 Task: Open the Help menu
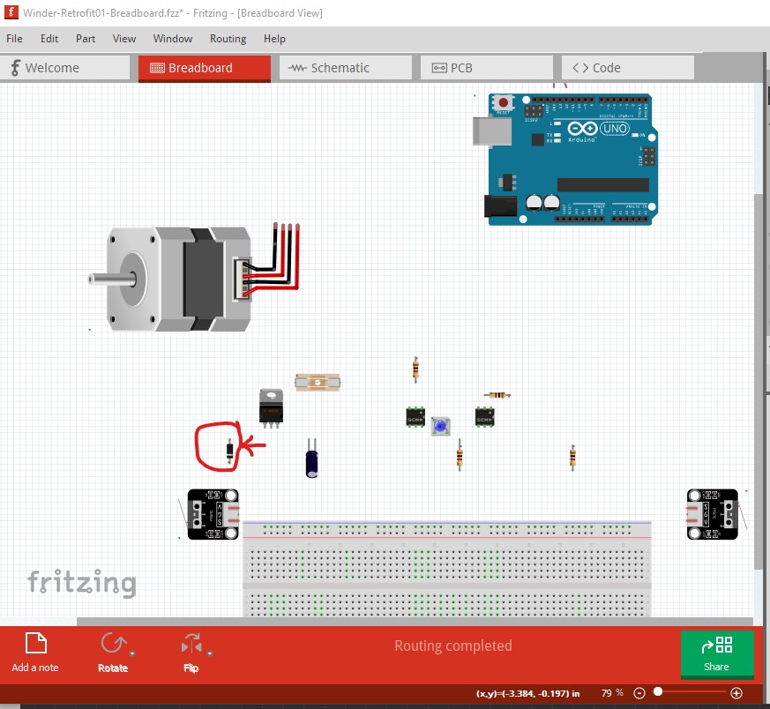click(x=274, y=38)
